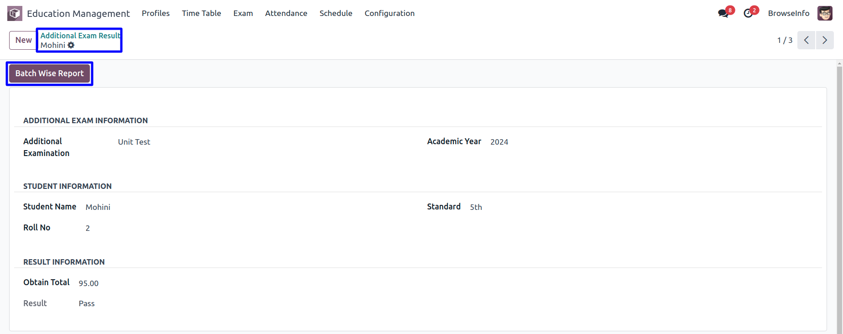Open the gear actions menu beside Mohini

71,45
